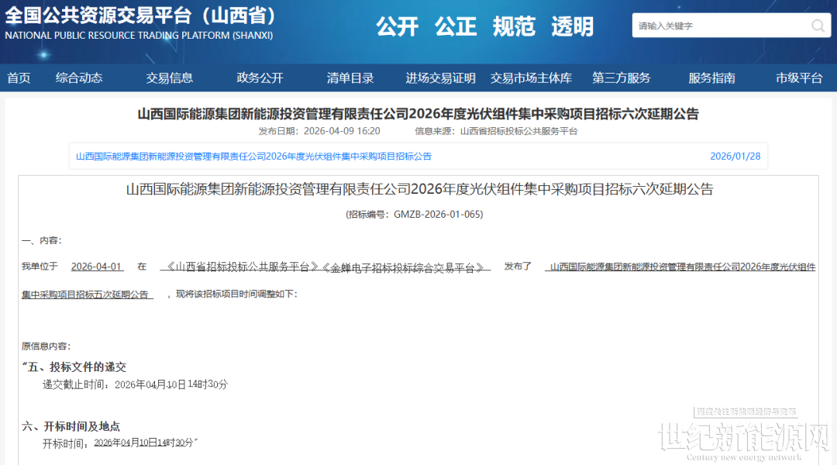The height and width of the screenshot is (465, 837).
Task: Open the 综合动态 menu item
Action: [x=79, y=77]
